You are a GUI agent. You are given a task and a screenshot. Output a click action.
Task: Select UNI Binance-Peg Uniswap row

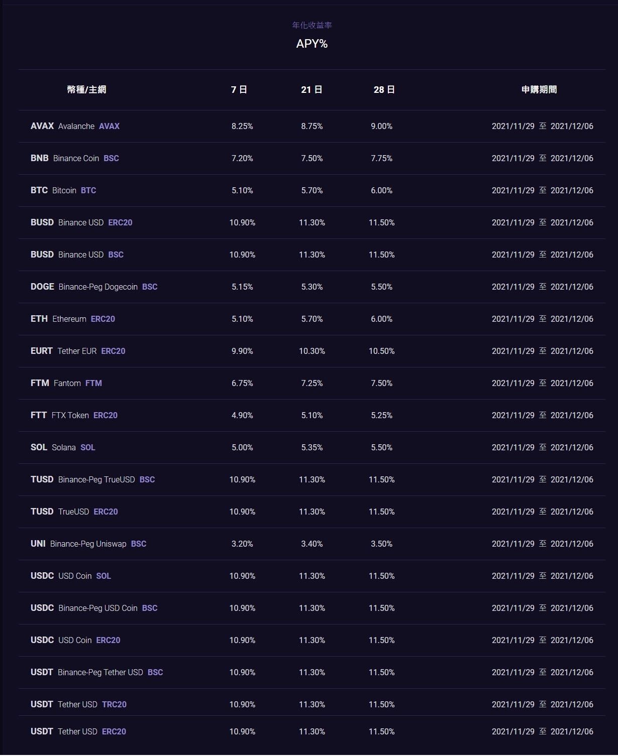[88, 544]
